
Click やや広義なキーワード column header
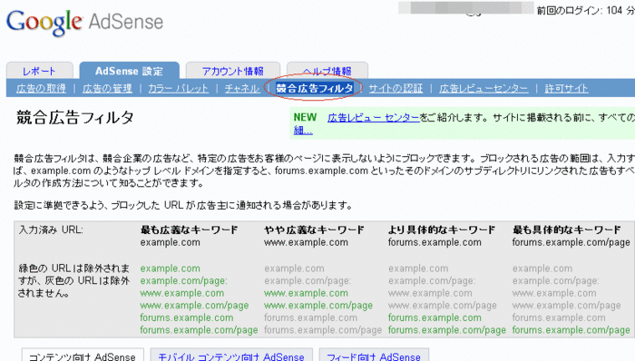pyautogui.click(x=314, y=229)
